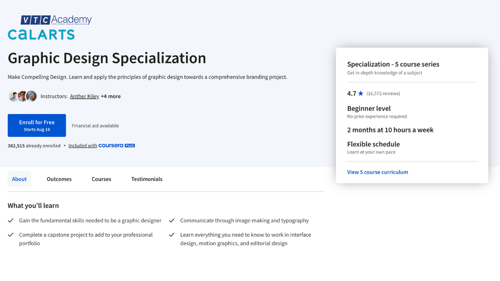Screen dimensions: 500x281
Task: Select the Testimonials tab
Action: coord(147,179)
